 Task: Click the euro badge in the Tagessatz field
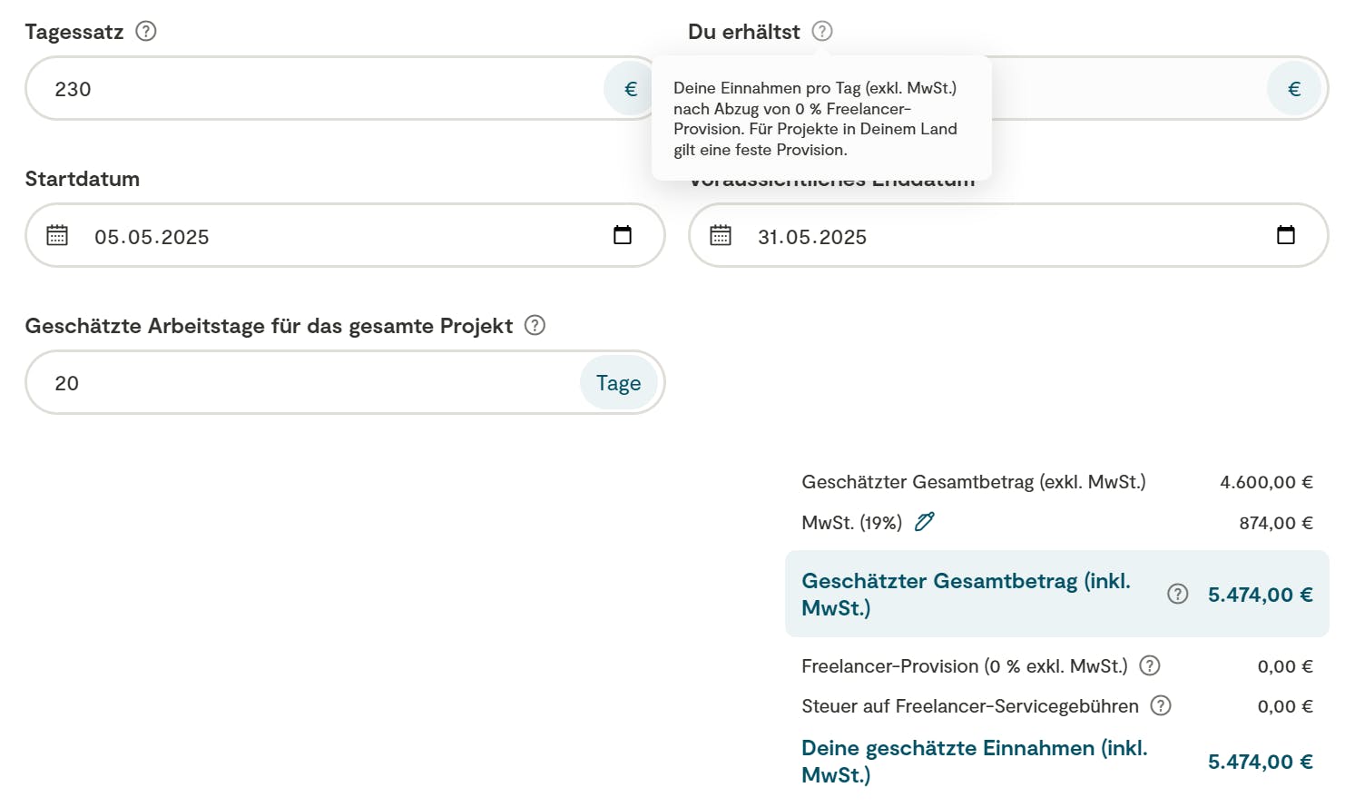pyautogui.click(x=631, y=89)
